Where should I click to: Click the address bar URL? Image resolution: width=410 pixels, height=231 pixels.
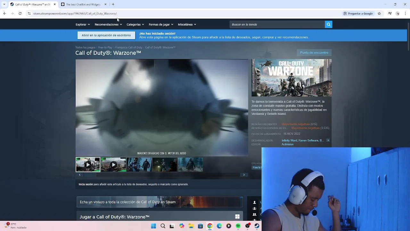pos(75,13)
